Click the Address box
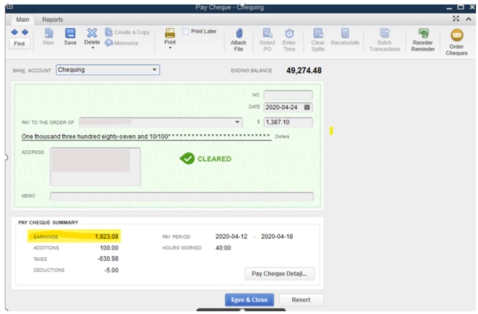 point(96,167)
